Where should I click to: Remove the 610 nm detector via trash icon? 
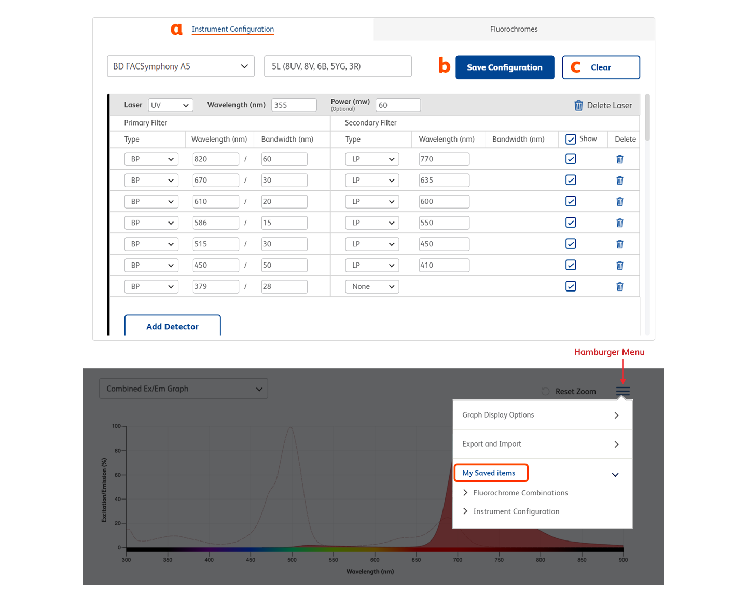pos(619,202)
